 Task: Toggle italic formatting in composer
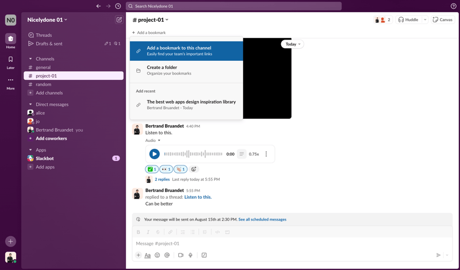[148, 232]
